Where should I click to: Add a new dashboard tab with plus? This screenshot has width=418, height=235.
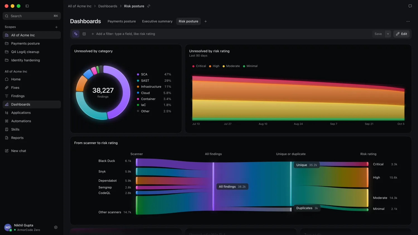[206, 21]
